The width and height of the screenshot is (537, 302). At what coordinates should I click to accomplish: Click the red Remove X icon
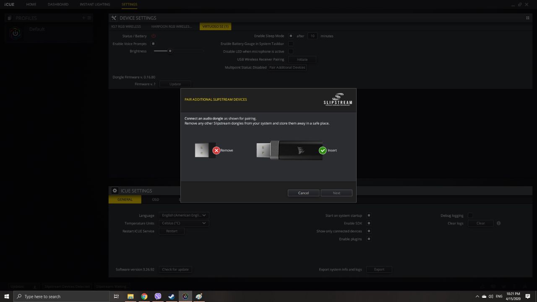pyautogui.click(x=216, y=150)
